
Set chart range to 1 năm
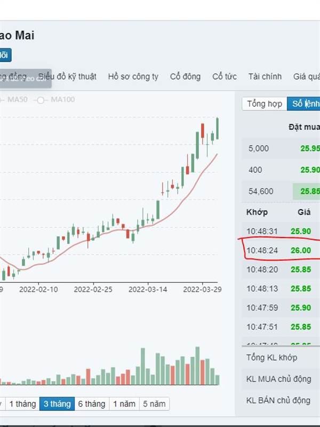point(124,404)
